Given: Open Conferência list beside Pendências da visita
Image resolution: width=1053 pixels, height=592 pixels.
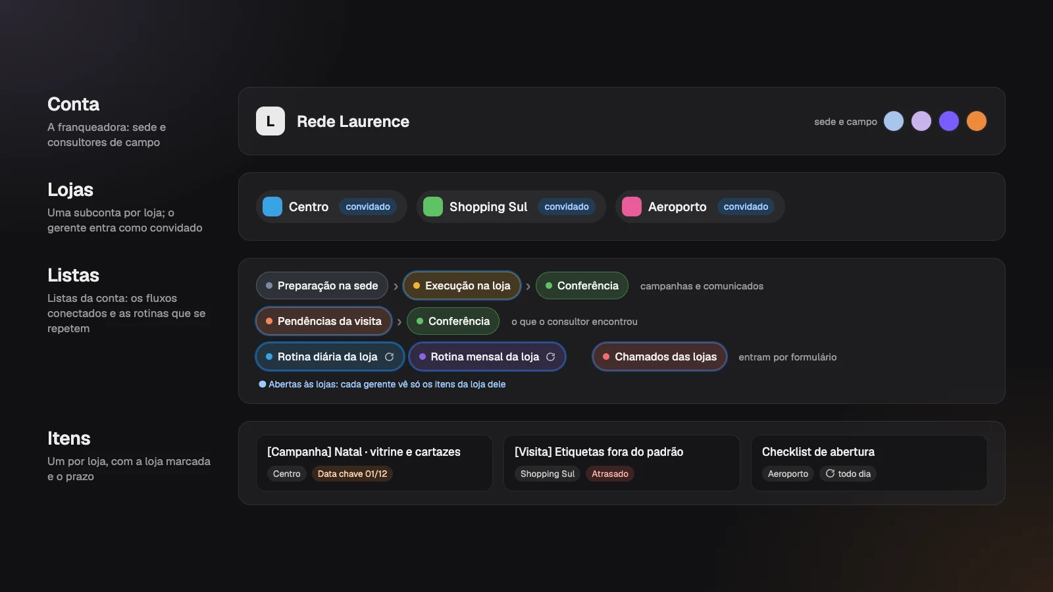Looking at the screenshot, I should pos(453,321).
